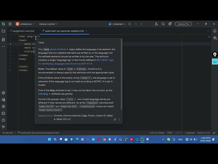Expand the Version control dropdown
This screenshot has height=164, width=218.
click(48, 24)
